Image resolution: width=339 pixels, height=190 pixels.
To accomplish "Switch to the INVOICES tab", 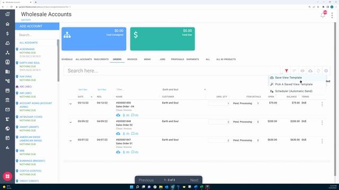I will coord(132,59).
